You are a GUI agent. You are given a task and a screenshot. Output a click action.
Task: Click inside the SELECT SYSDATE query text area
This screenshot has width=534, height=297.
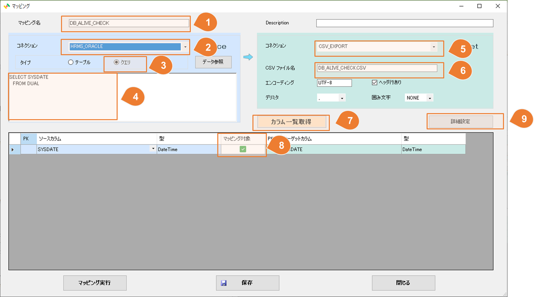click(122, 97)
